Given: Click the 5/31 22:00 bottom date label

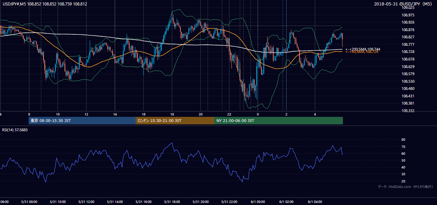Looking at the screenshot, I should (229, 202).
